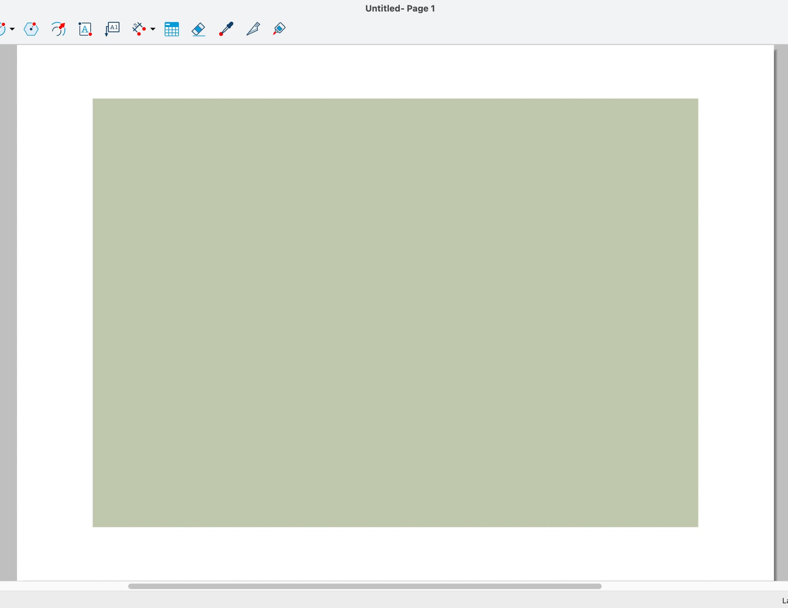Activate the dimension measurement tool
Image resolution: width=788 pixels, height=608 pixels.
(x=139, y=29)
